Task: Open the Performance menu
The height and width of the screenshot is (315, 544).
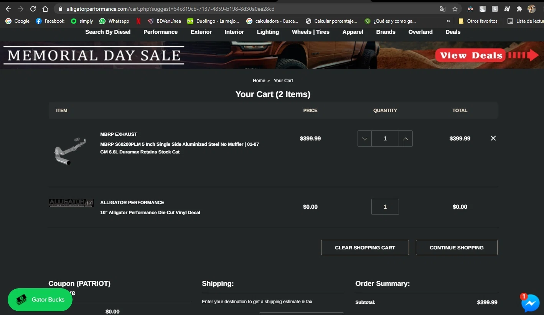Action: point(160,32)
